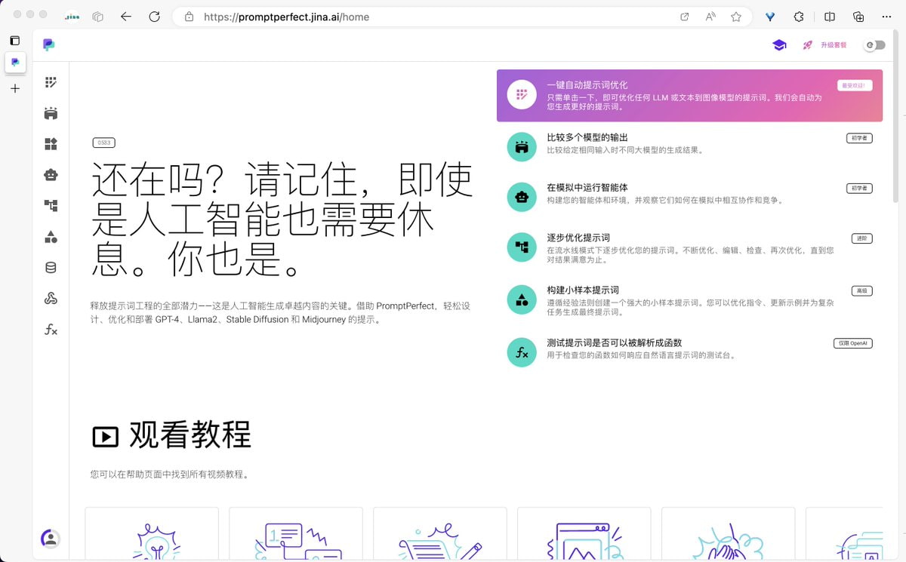The image size is (906, 562).
Task: Toggle the dark mode switch in header
Action: click(875, 45)
